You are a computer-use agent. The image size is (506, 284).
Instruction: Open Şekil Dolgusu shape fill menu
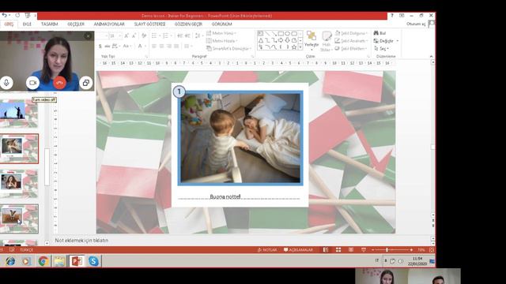(351, 33)
